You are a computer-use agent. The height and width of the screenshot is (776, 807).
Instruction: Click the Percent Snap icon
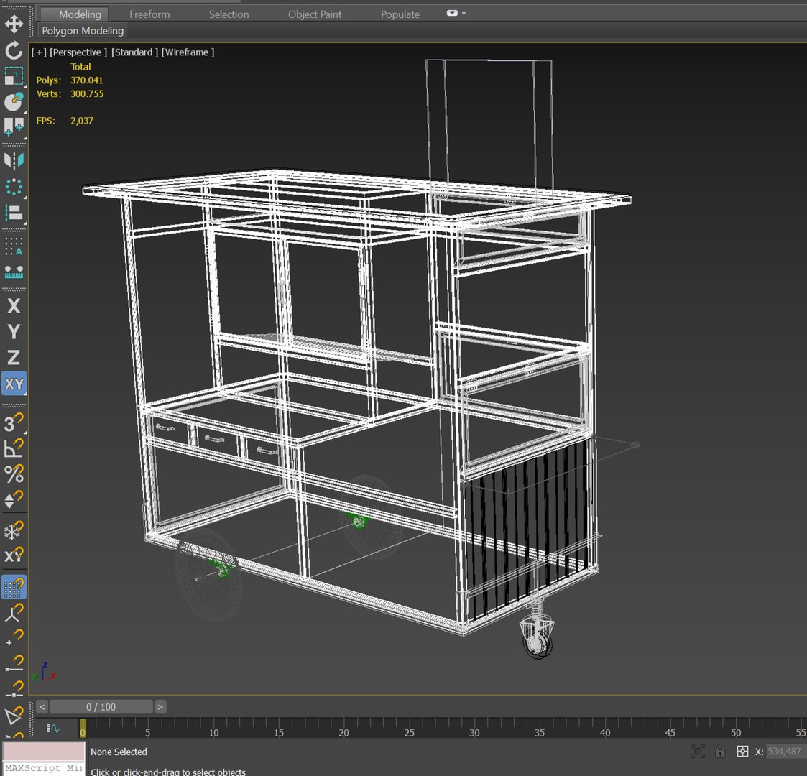tap(14, 474)
